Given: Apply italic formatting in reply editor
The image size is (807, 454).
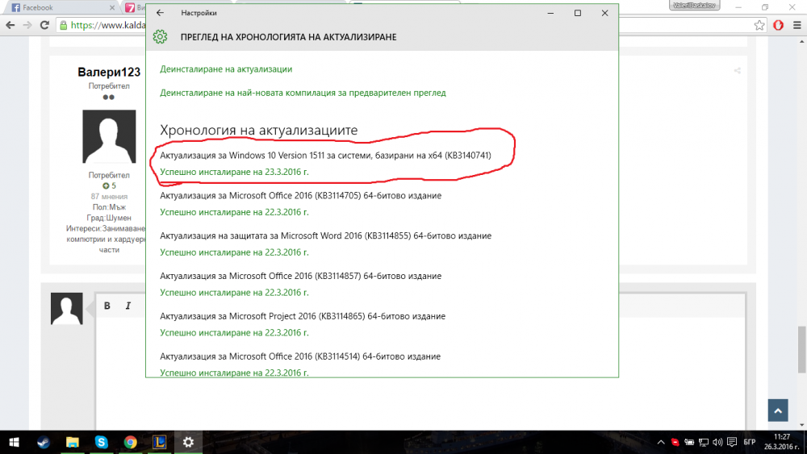Looking at the screenshot, I should (x=128, y=306).
